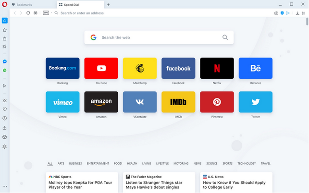Select the HEALTH news category
Viewport: 309px width, 193px height.
[x=132, y=163]
